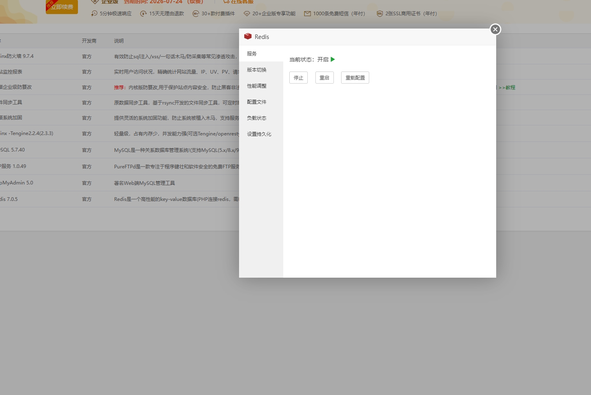Click the 重载配置 button
Viewport: 591px width, 395px height.
pyautogui.click(x=355, y=78)
